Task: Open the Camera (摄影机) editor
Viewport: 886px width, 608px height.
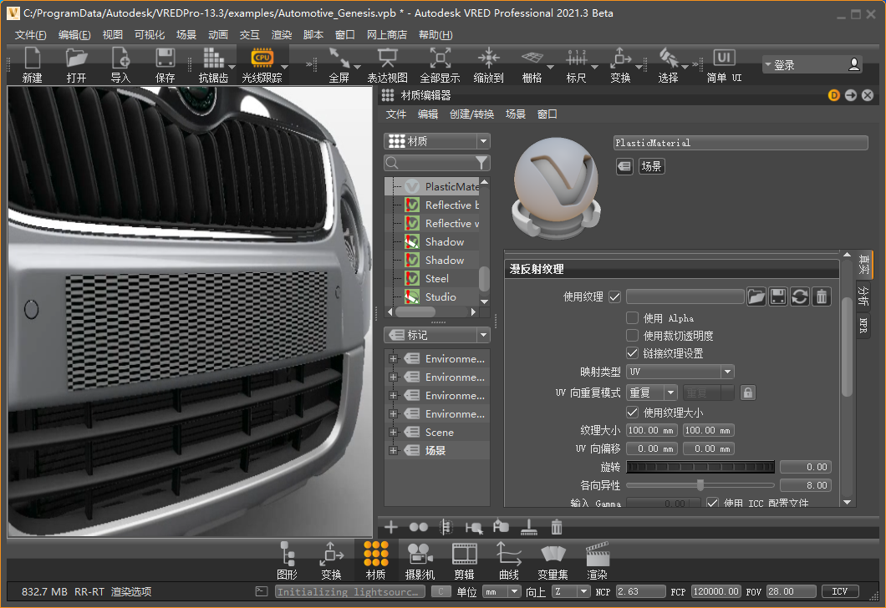Action: 420,555
